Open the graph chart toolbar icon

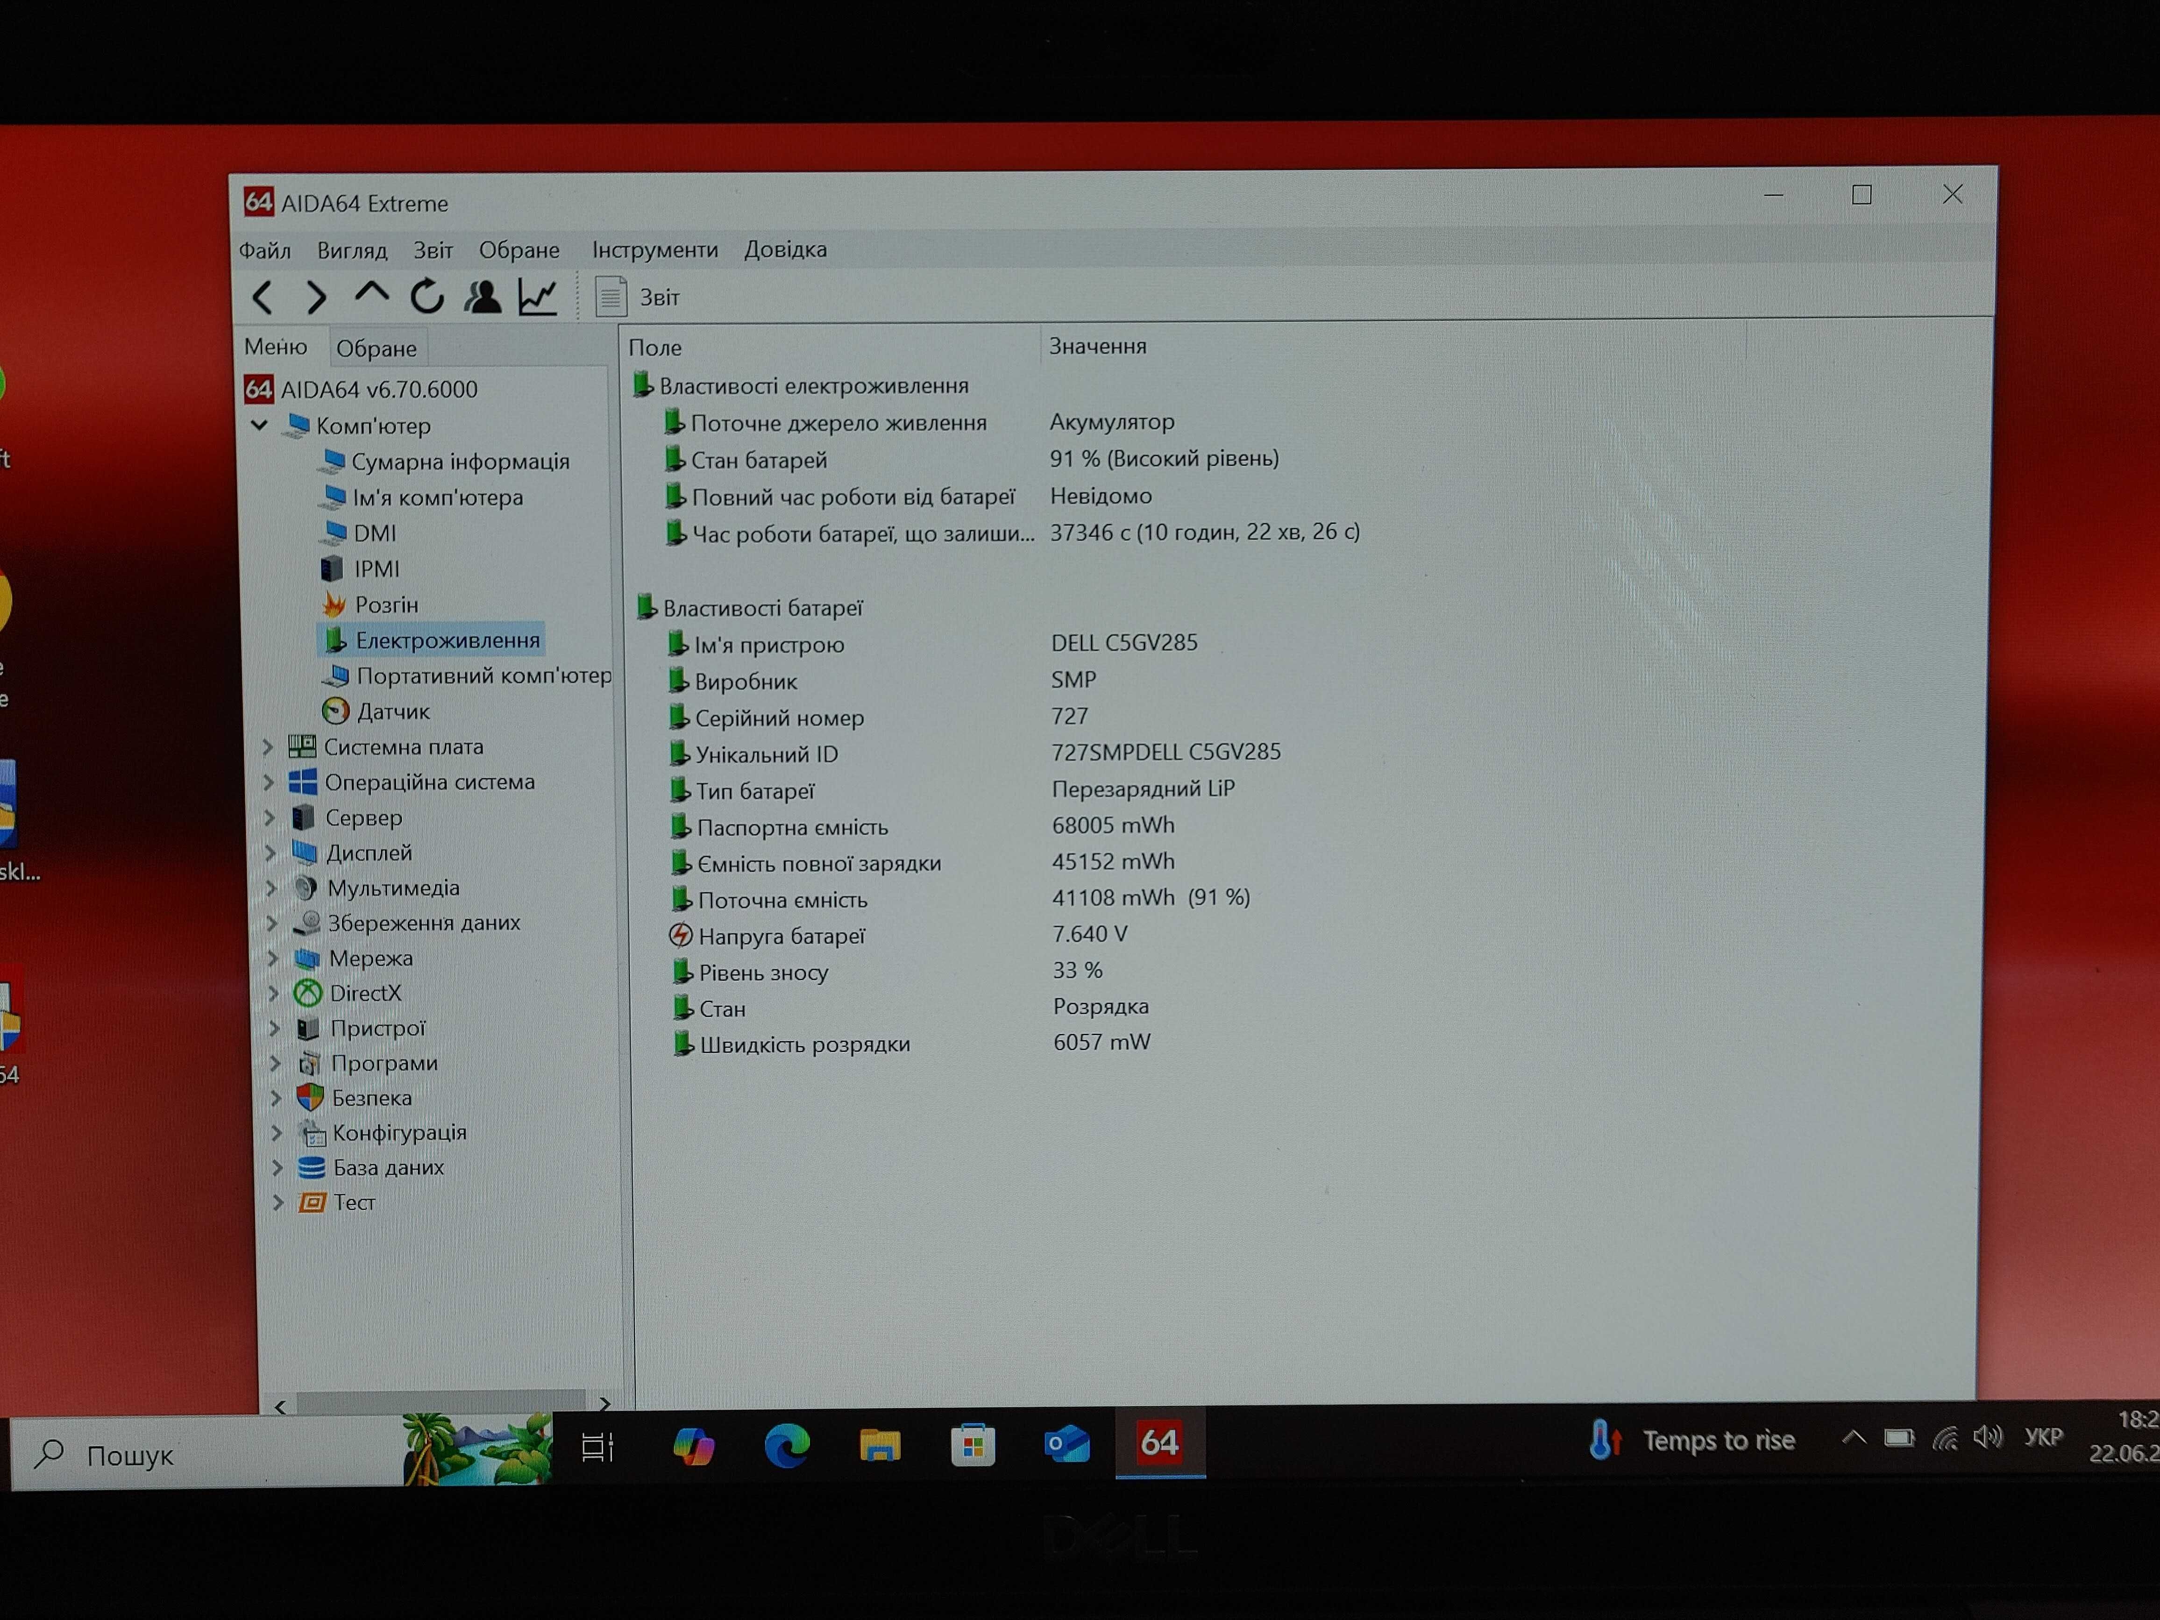538,296
